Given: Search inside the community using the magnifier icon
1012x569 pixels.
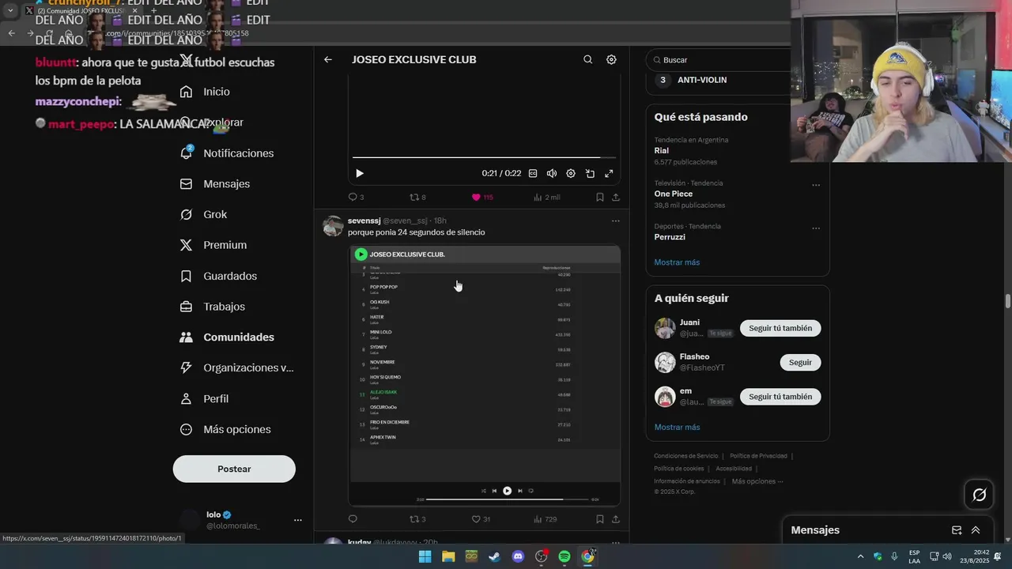Looking at the screenshot, I should tap(587, 59).
